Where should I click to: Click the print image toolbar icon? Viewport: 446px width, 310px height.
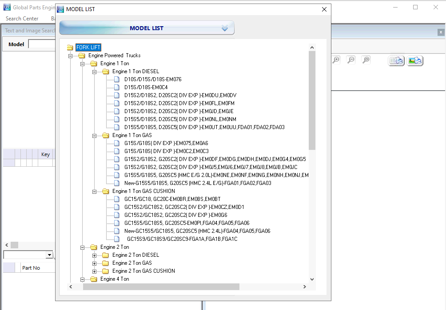pyautogui.click(x=415, y=60)
